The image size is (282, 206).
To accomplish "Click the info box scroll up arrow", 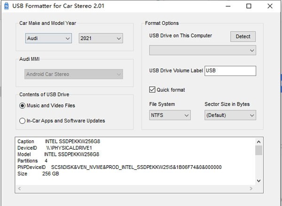I will [x=258, y=142].
